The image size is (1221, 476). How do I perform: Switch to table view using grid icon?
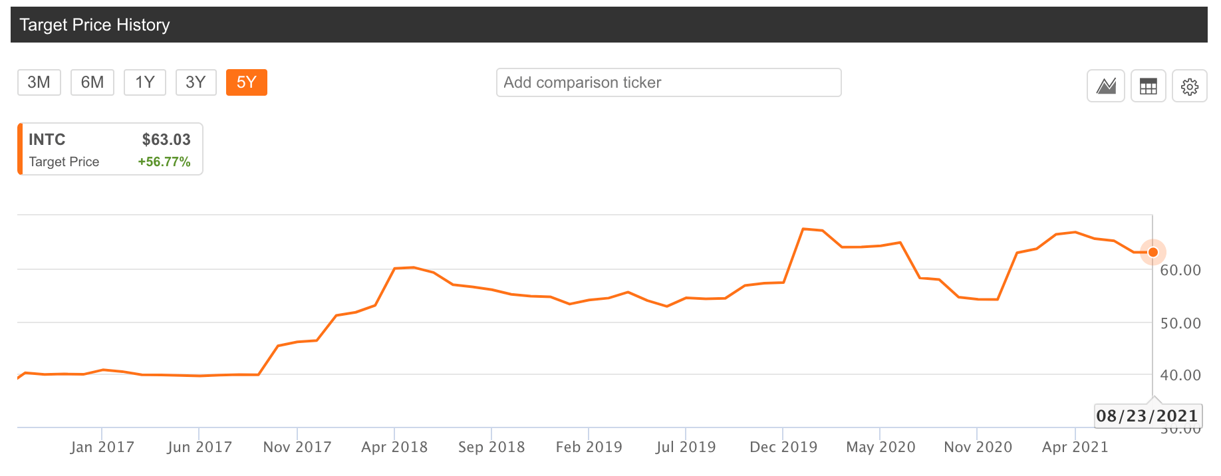(1148, 86)
